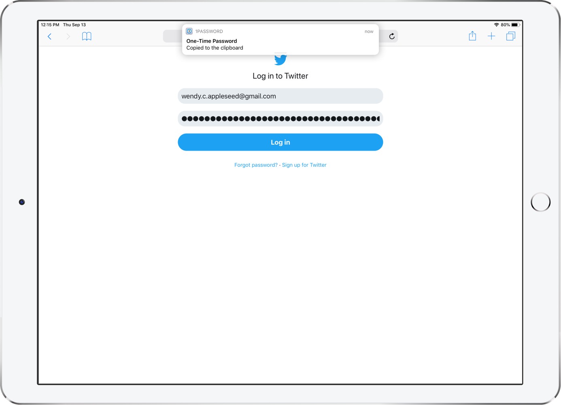Open the One-Time Password notification banner
Image resolution: width=561 pixels, height=405 pixels.
click(x=280, y=39)
